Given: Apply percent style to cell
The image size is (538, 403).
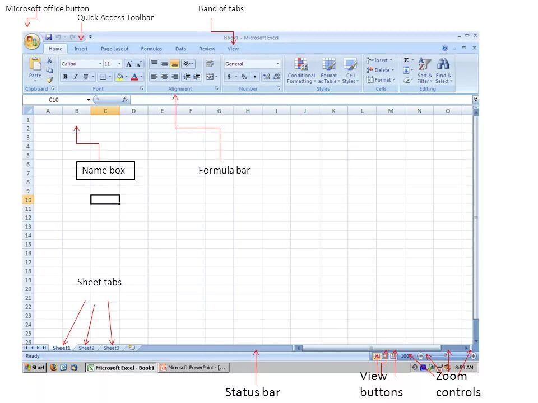Looking at the screenshot, I should [x=244, y=77].
